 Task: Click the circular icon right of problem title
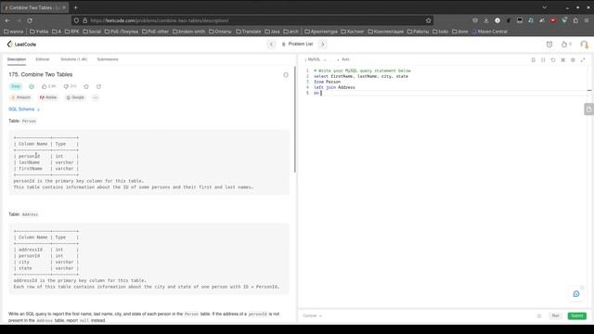click(x=286, y=75)
